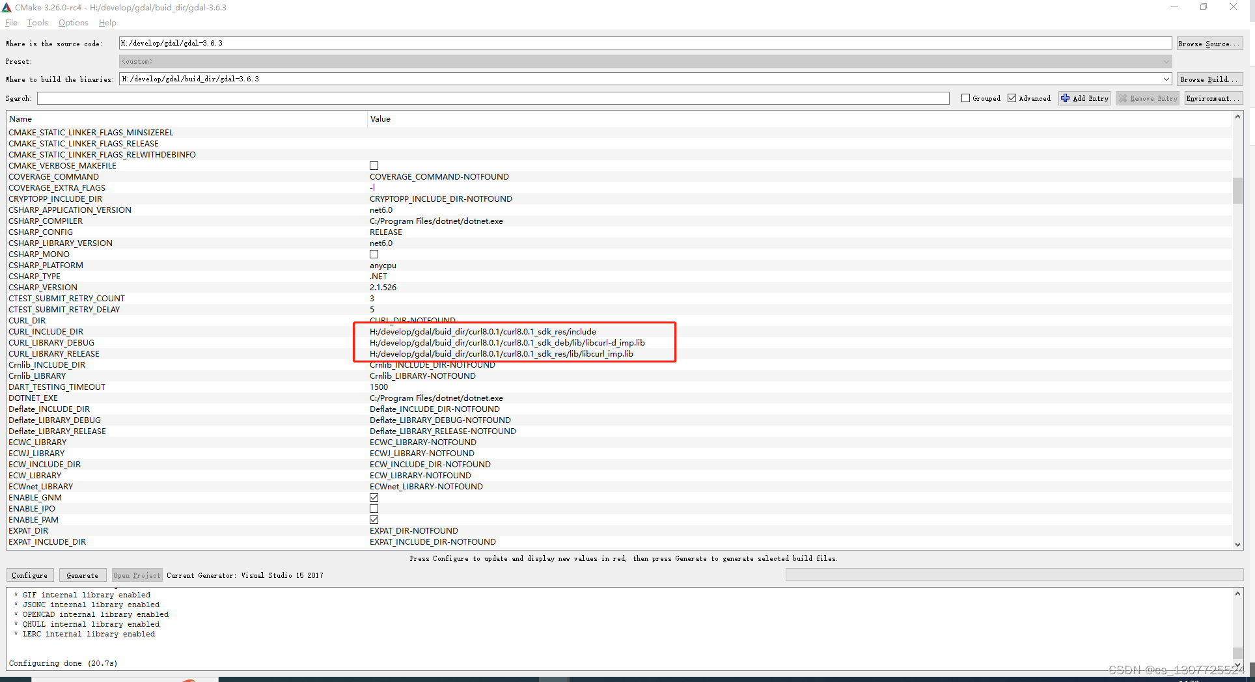
Task: Open the Tools menu
Action: [x=38, y=23]
